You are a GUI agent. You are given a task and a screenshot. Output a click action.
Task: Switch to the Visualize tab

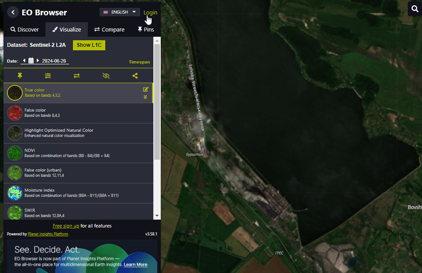coord(66,29)
